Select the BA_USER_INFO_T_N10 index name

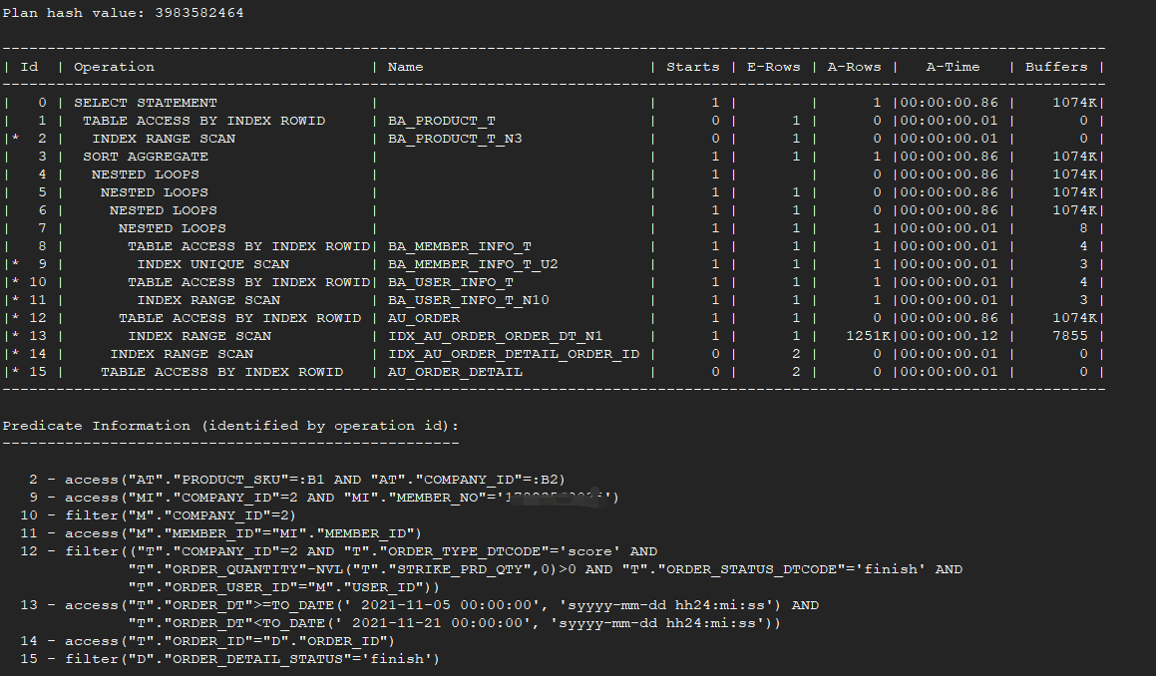(469, 300)
